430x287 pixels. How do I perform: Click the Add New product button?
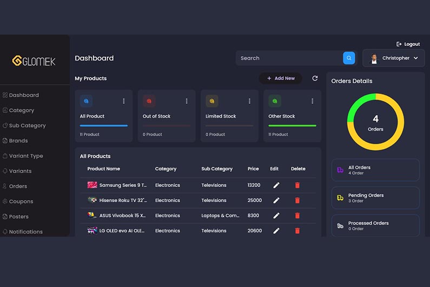point(281,78)
